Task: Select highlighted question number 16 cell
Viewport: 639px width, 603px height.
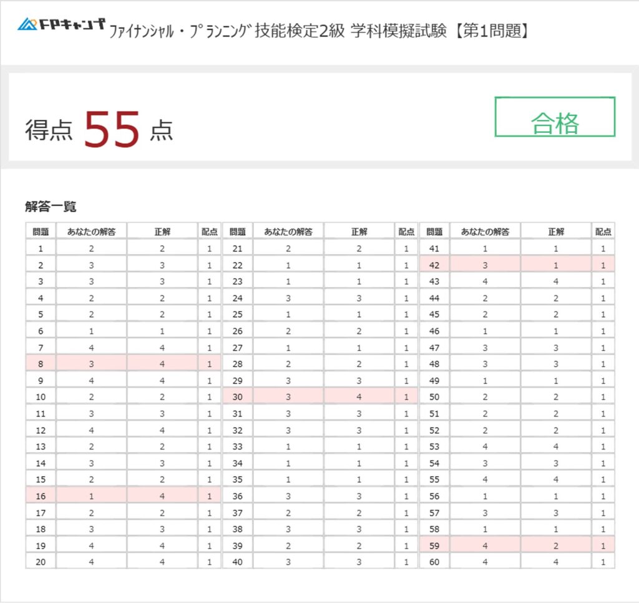Action: click(x=41, y=496)
